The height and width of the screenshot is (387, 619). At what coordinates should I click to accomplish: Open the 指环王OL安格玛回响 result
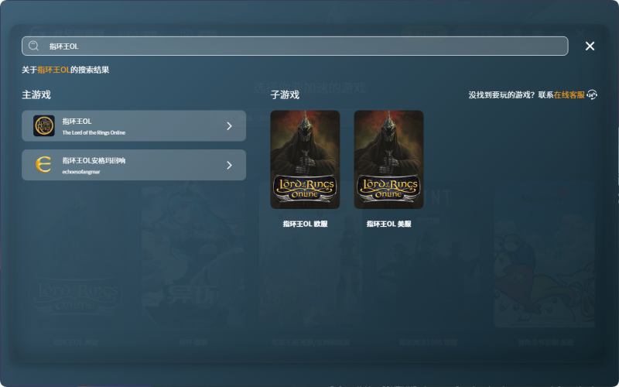pyautogui.click(x=134, y=165)
